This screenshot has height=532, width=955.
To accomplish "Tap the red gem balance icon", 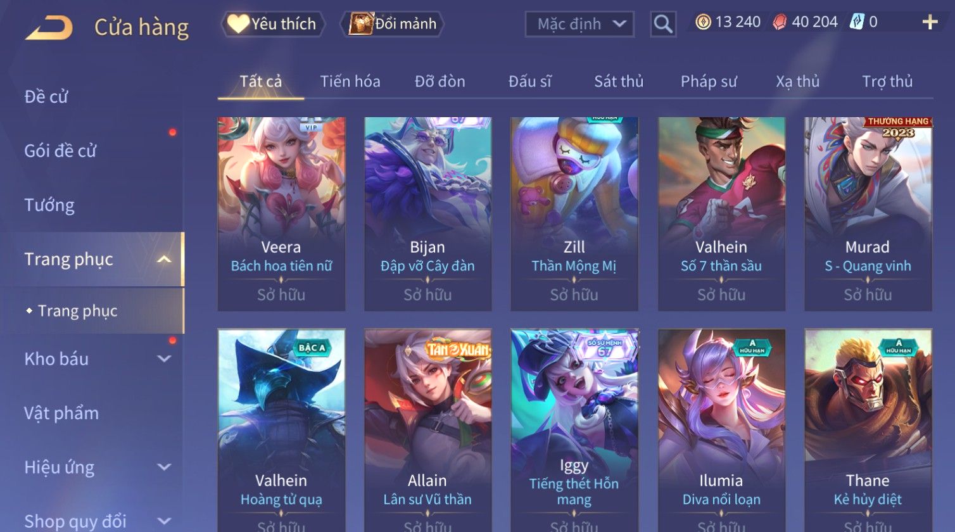I will pos(780,22).
